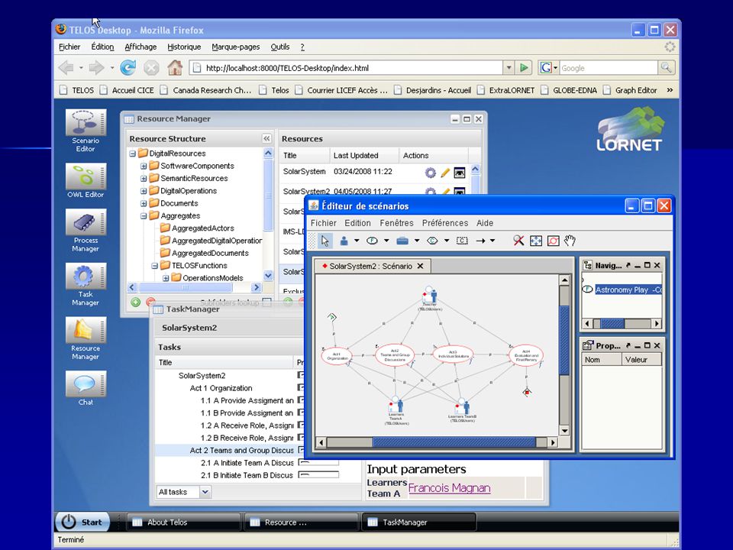Go to Firefox home page
The height and width of the screenshot is (550, 733).
(x=175, y=68)
